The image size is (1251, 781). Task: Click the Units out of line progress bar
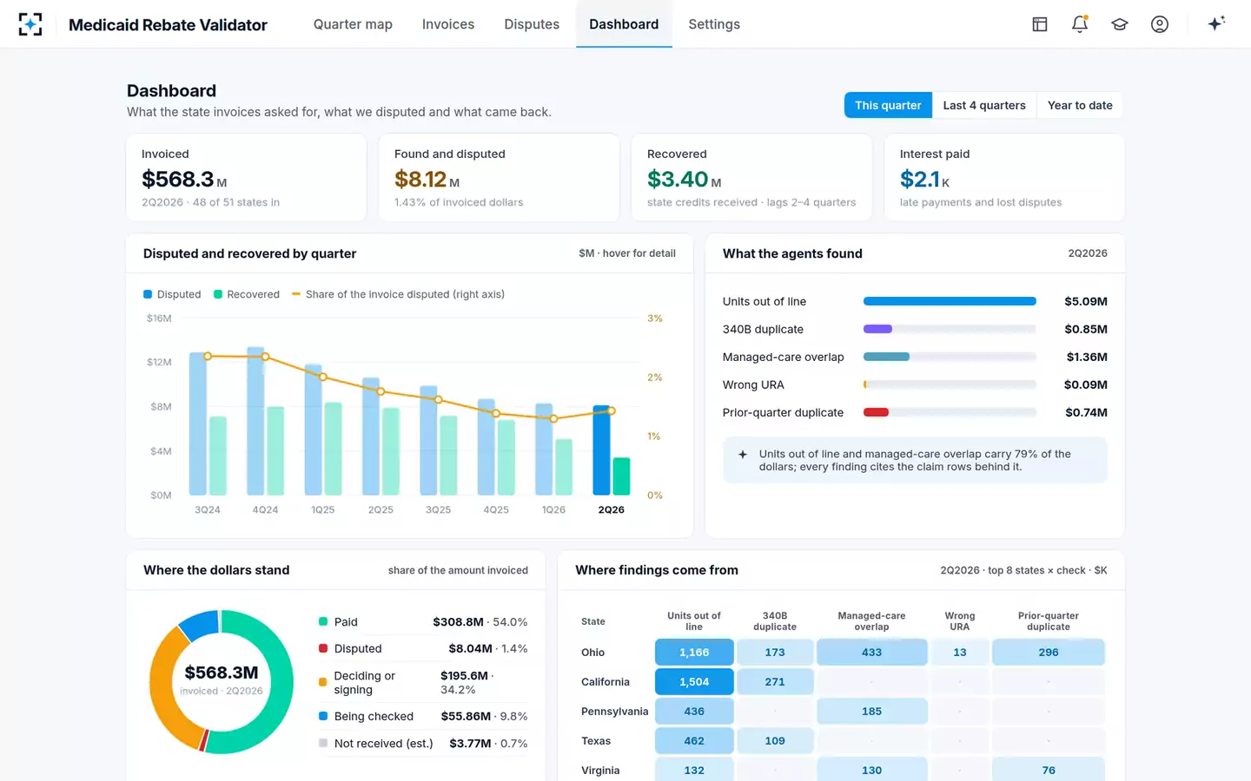coord(950,301)
